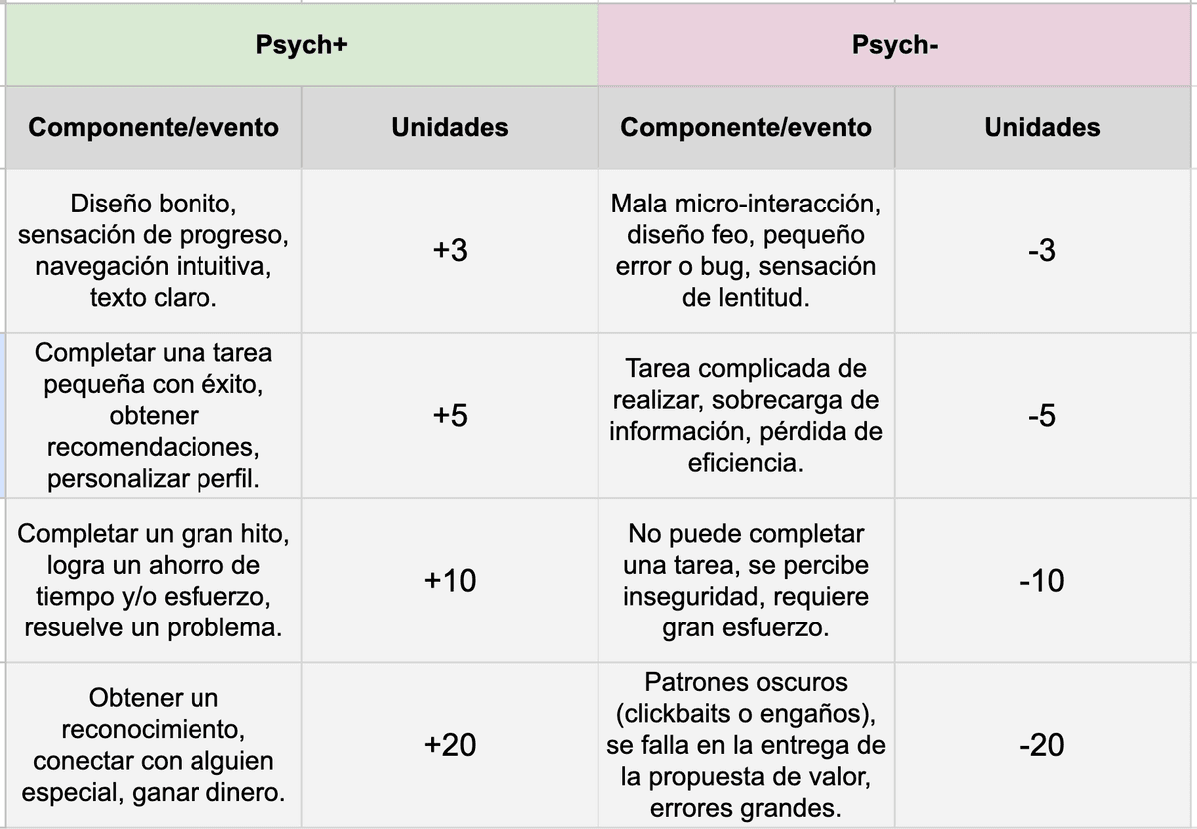Viewport: 1197px width, 829px height.
Task: Select the cell with value +10
Action: point(450,580)
